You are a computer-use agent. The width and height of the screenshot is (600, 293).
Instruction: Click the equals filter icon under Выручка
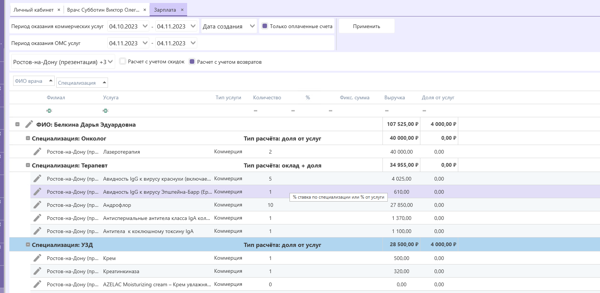(387, 111)
